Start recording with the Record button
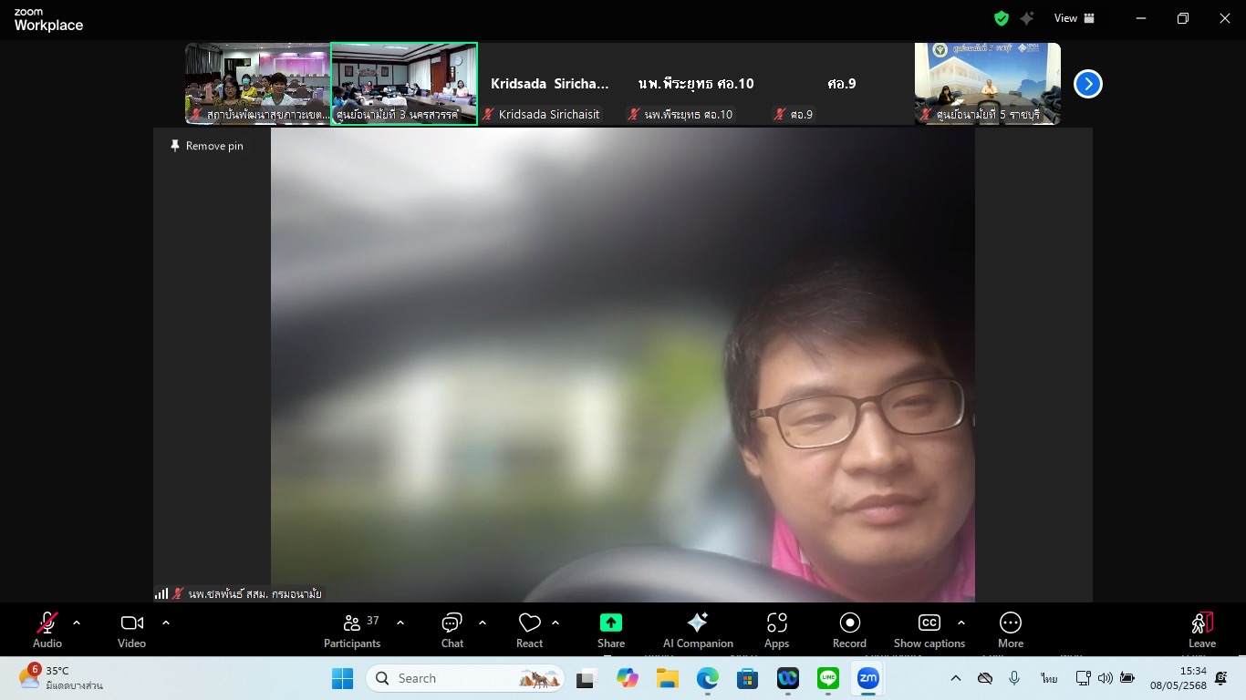 click(849, 630)
